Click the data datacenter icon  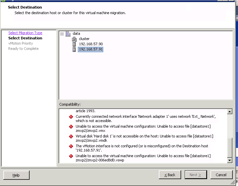pyautogui.click(x=68, y=34)
